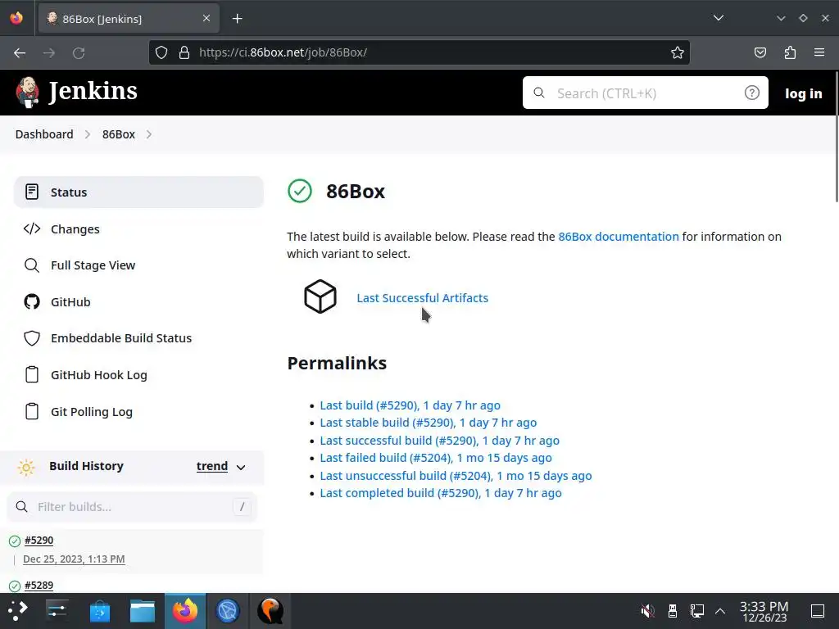Open build #5290 in history
839x629 pixels.
[39, 541]
